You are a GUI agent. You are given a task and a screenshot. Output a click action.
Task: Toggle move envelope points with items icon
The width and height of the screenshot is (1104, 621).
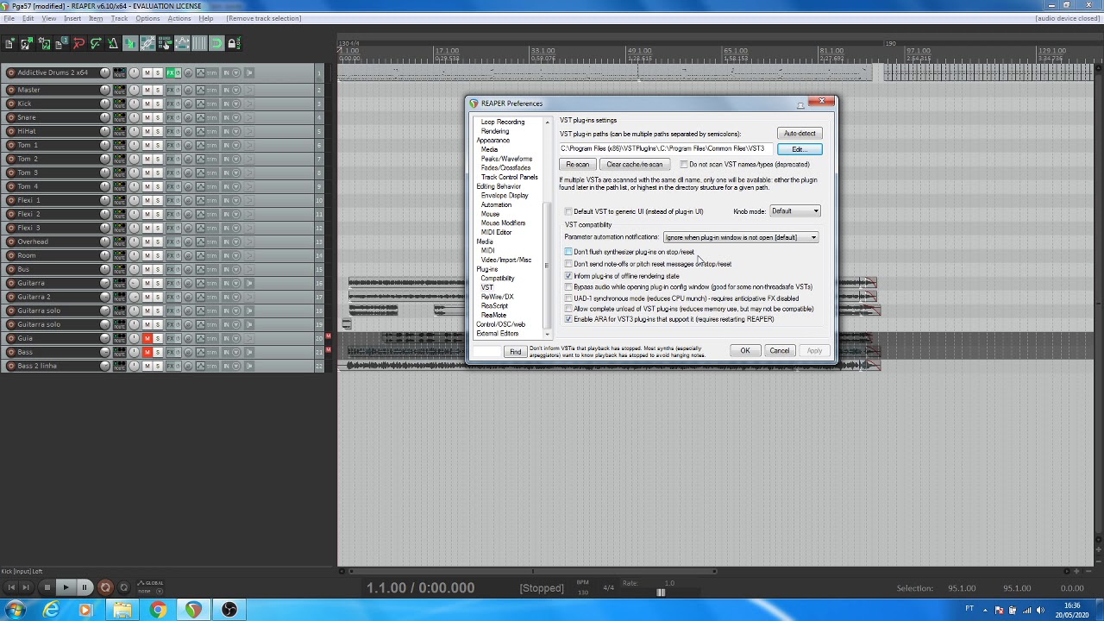pyautogui.click(x=182, y=43)
